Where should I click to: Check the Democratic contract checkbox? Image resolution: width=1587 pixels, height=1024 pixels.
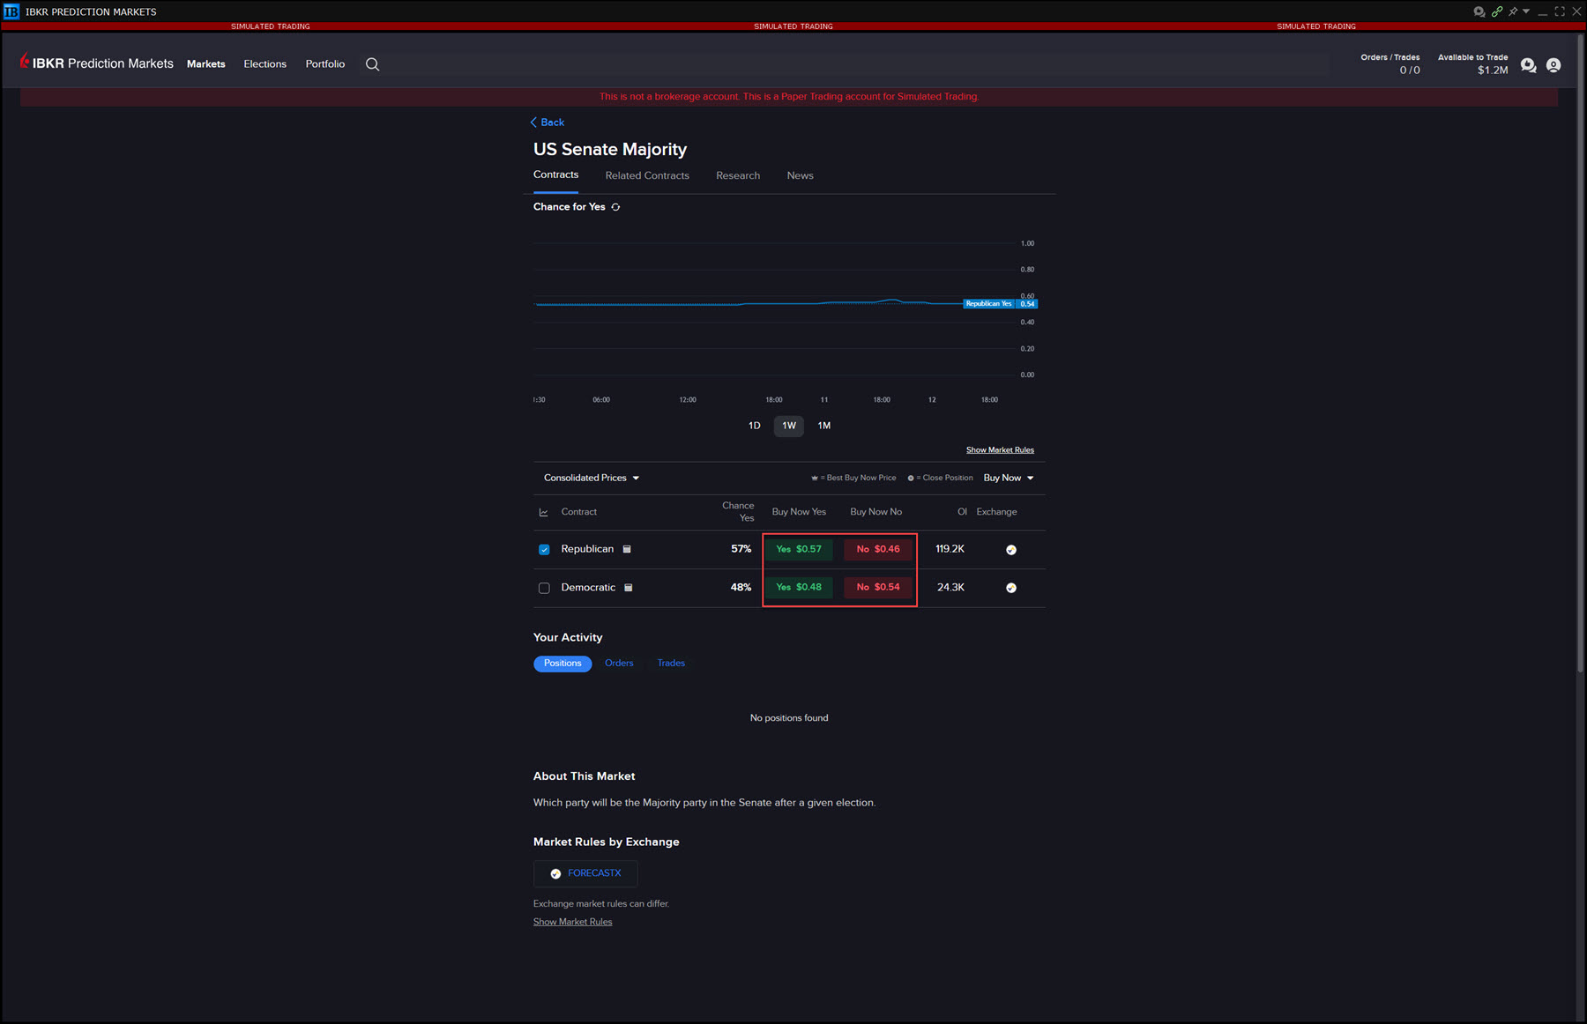[x=544, y=588]
